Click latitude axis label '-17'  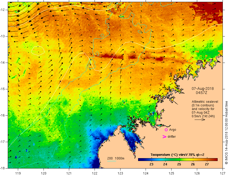[3, 142]
